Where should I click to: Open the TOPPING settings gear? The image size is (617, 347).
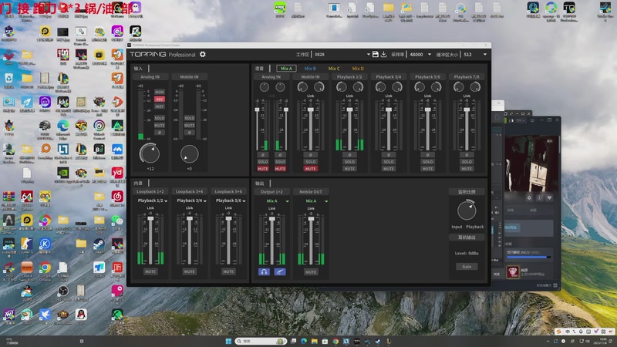coord(203,55)
